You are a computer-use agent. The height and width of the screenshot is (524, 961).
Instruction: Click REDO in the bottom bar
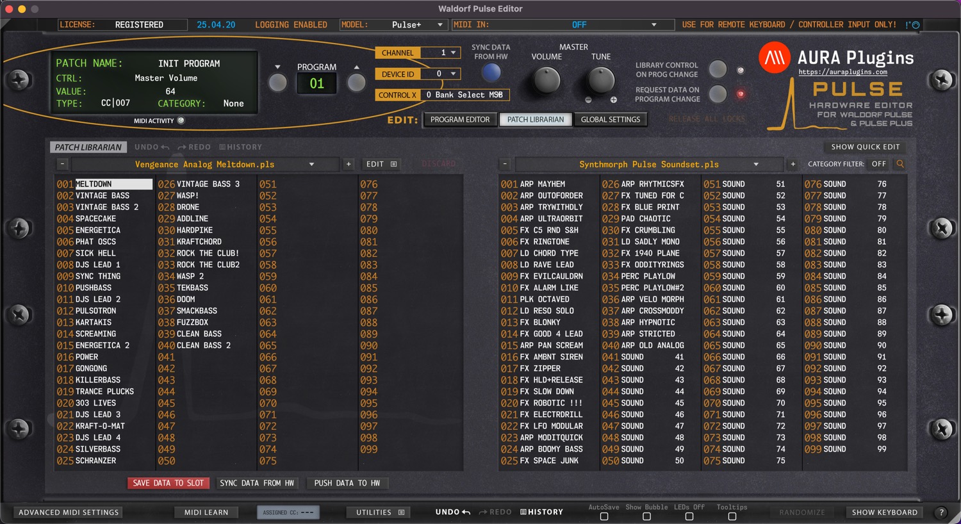(495, 512)
